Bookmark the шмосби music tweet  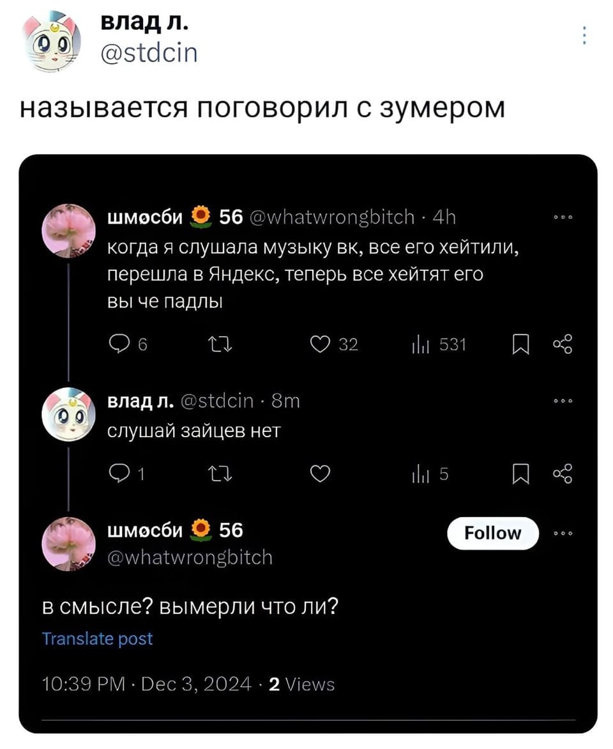tap(520, 346)
